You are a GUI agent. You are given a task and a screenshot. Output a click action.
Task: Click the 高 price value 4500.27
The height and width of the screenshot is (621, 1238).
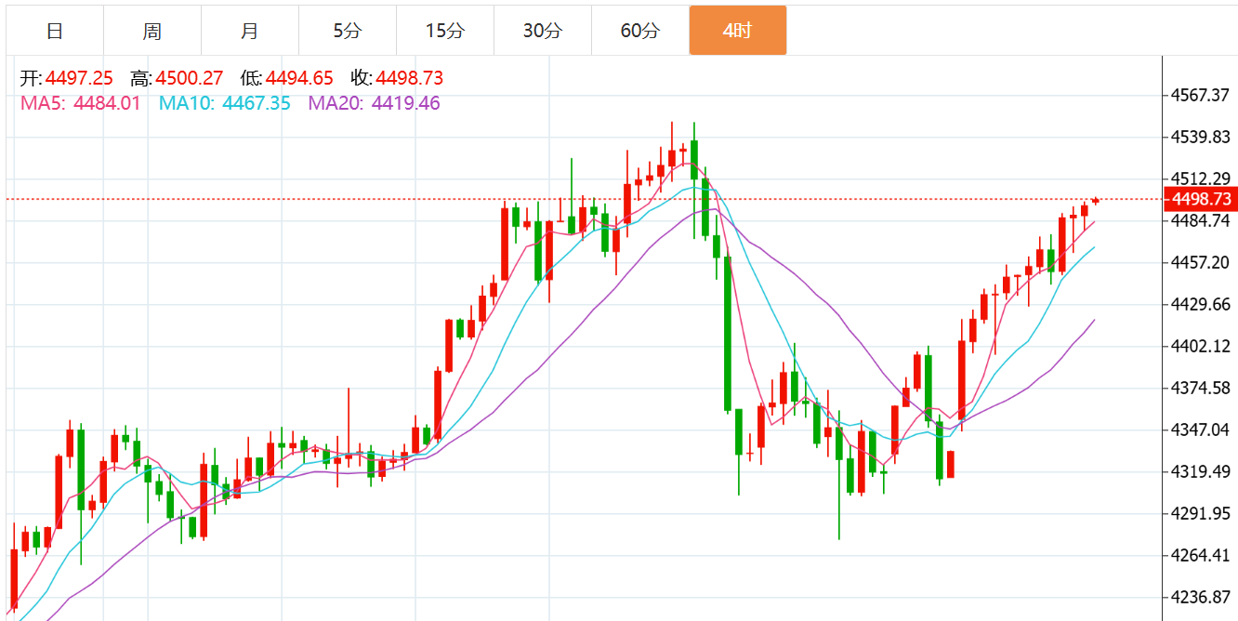click(x=190, y=78)
